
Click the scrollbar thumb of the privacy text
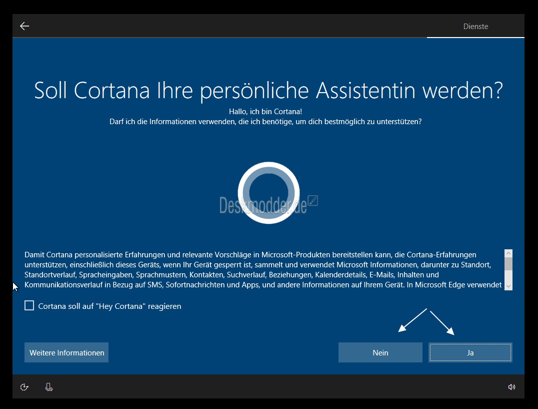pyautogui.click(x=508, y=263)
